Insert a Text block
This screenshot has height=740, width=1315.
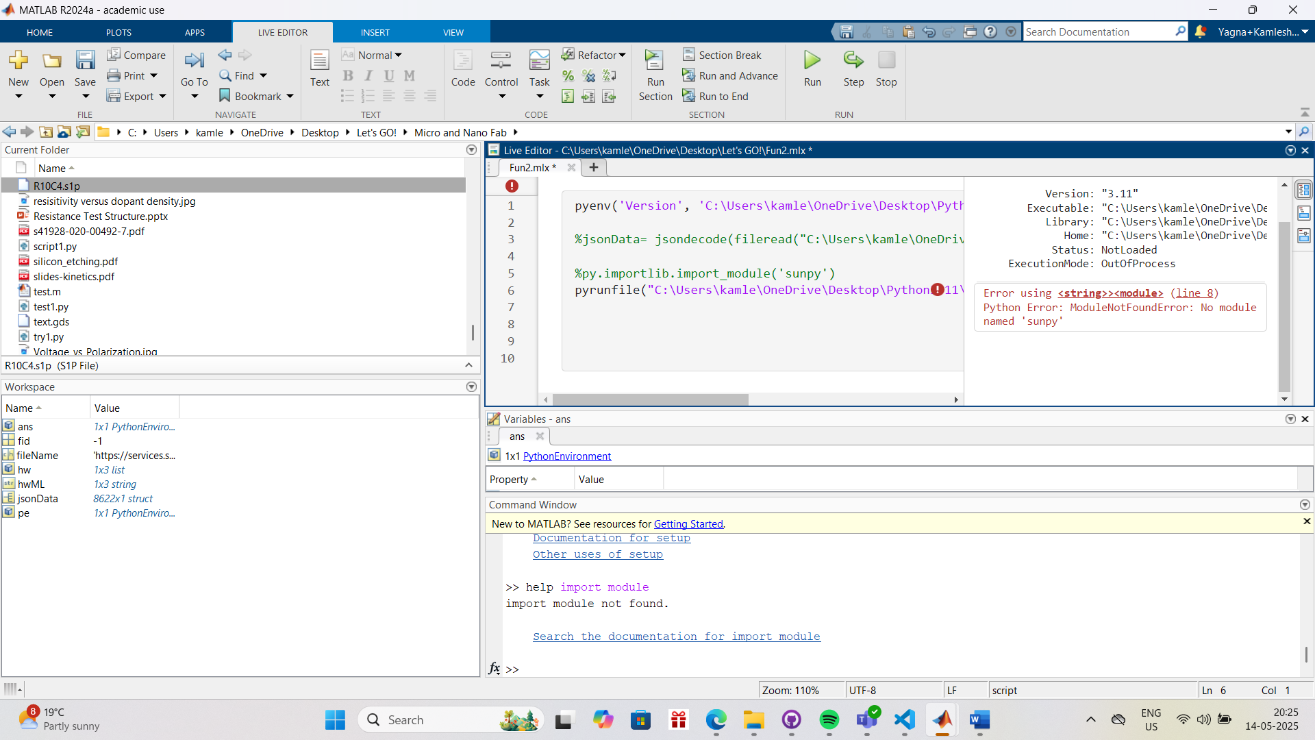[x=319, y=68]
